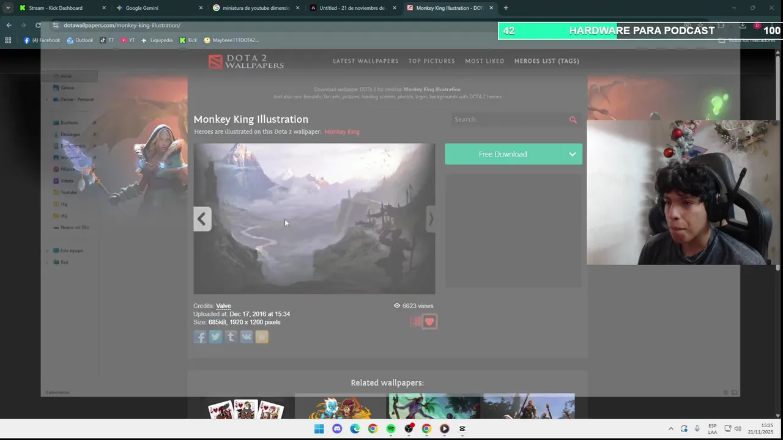Image resolution: width=783 pixels, height=440 pixels.
Task: Click the site info icon in address bar
Action: (56, 25)
